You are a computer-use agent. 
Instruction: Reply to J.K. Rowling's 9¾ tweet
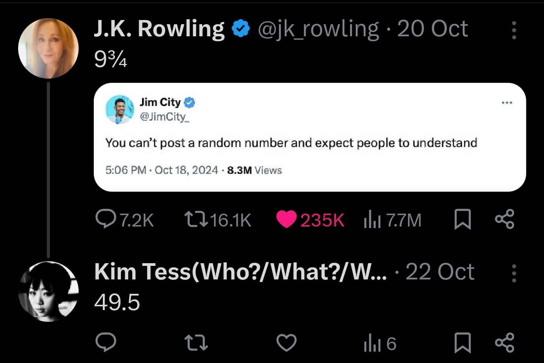click(x=106, y=220)
